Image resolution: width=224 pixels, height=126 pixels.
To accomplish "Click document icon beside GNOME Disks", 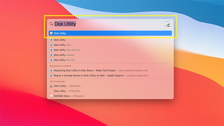I will coord(51,96).
